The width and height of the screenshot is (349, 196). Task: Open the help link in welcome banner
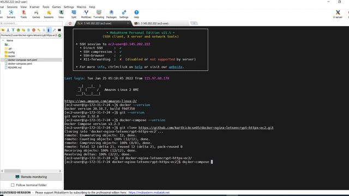tap(139, 67)
